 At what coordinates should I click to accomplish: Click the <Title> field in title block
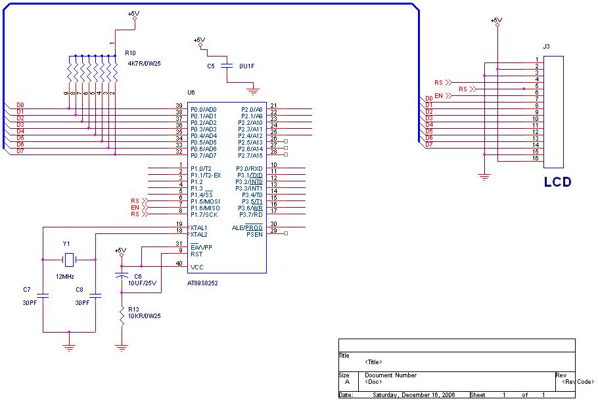point(373,362)
